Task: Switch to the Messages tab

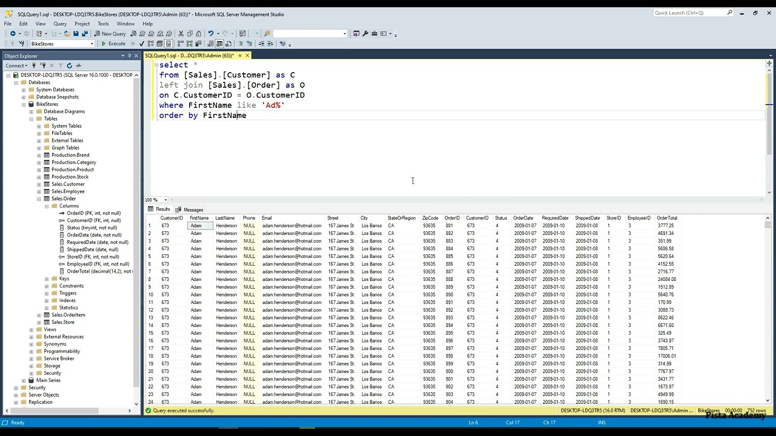Action: [x=190, y=210]
